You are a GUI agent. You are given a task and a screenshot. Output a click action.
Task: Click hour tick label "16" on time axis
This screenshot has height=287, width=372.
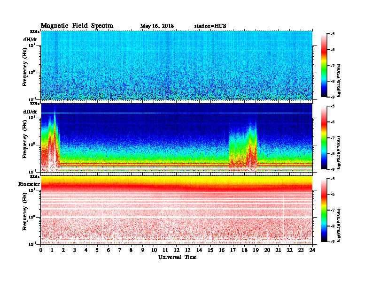click(222, 250)
